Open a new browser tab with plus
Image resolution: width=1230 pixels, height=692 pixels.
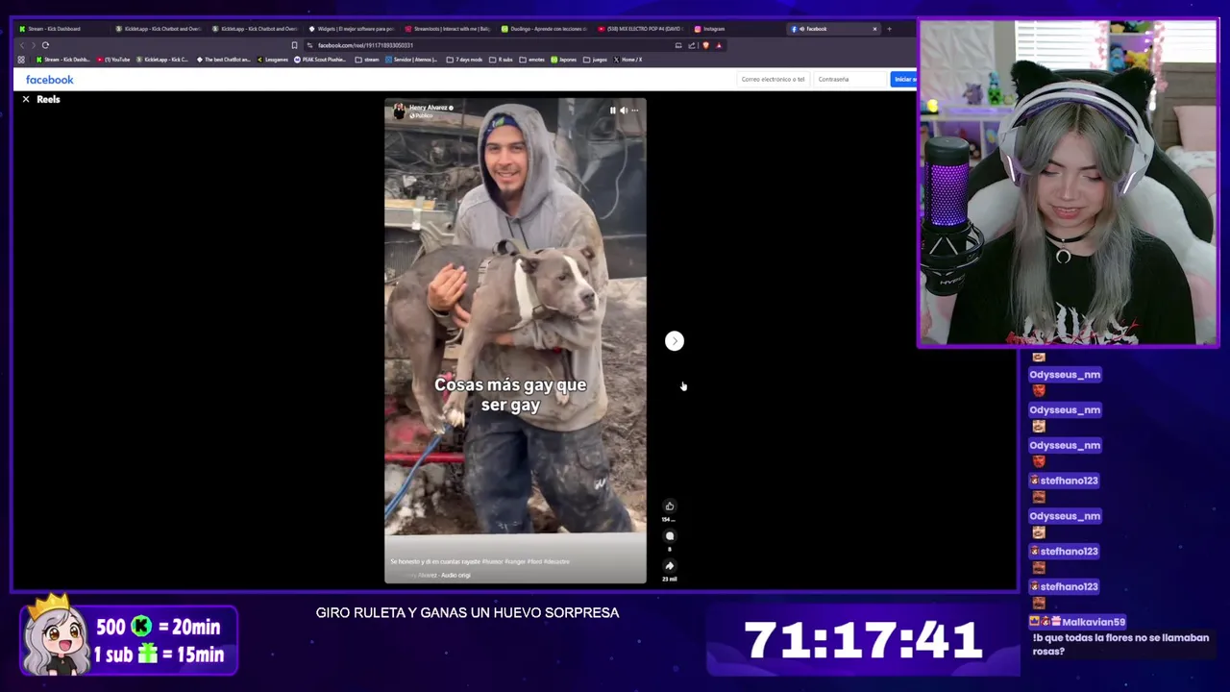[889, 29]
